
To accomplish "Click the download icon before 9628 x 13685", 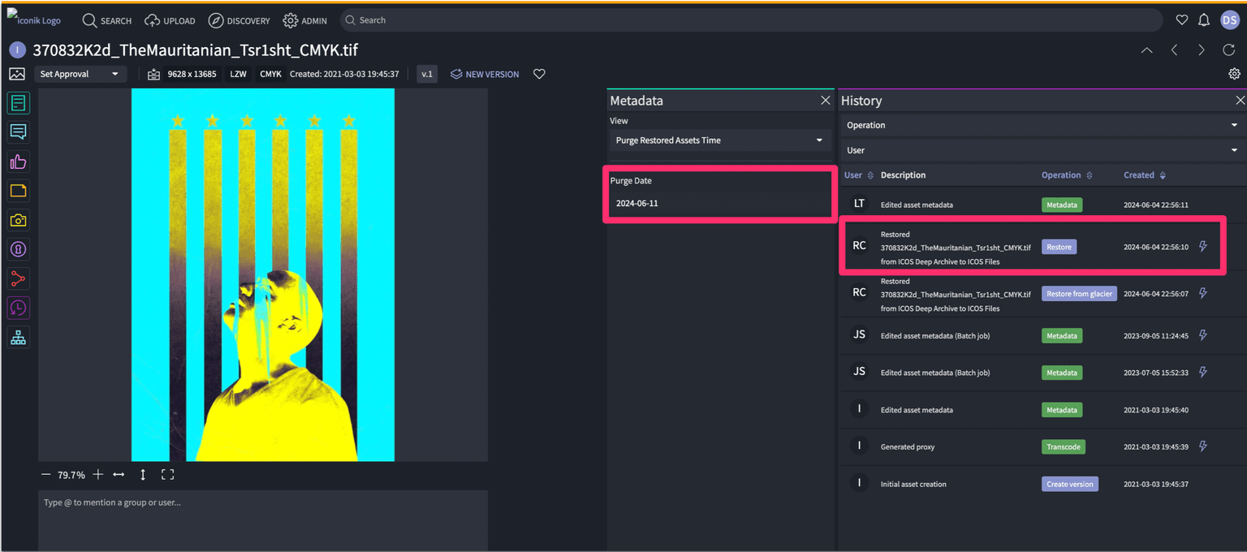I will click(154, 74).
